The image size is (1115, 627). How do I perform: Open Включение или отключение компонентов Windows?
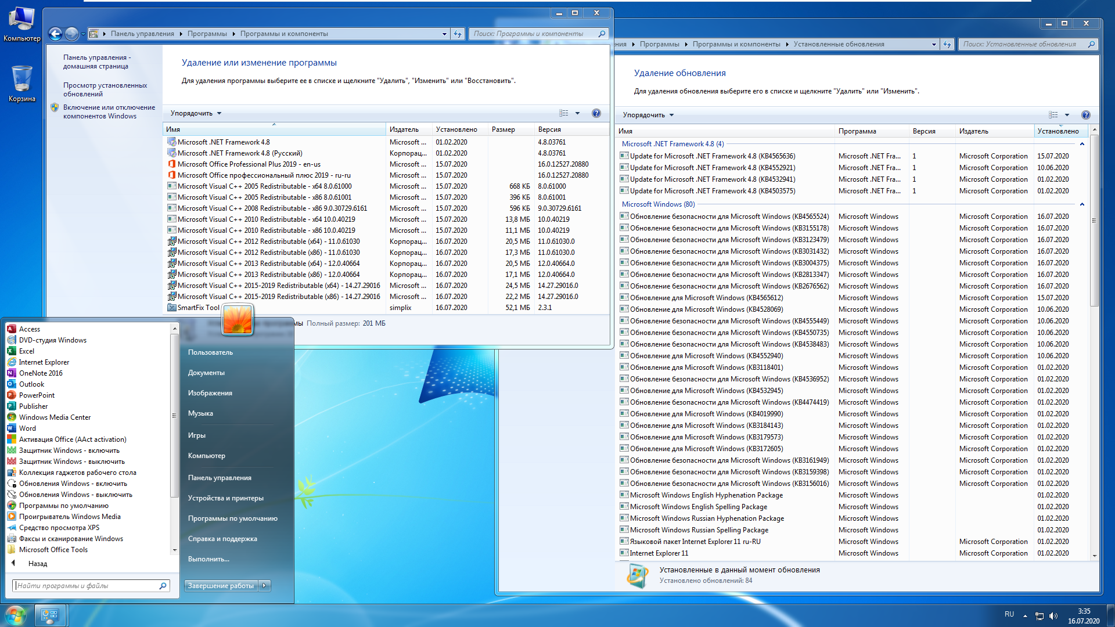pyautogui.click(x=109, y=111)
